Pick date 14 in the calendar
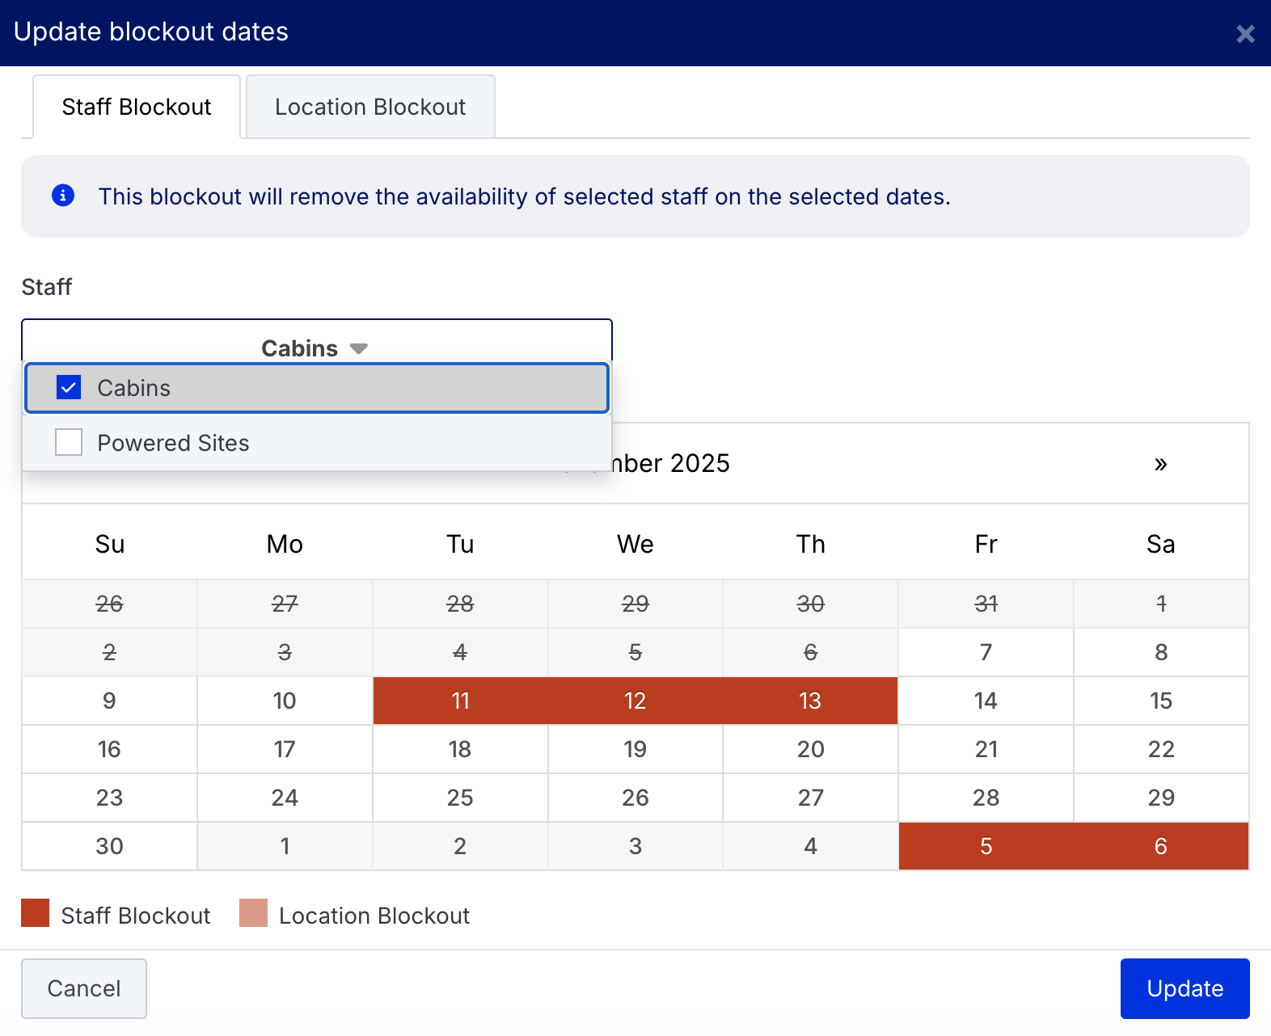This screenshot has width=1271, height=1036. point(986,701)
